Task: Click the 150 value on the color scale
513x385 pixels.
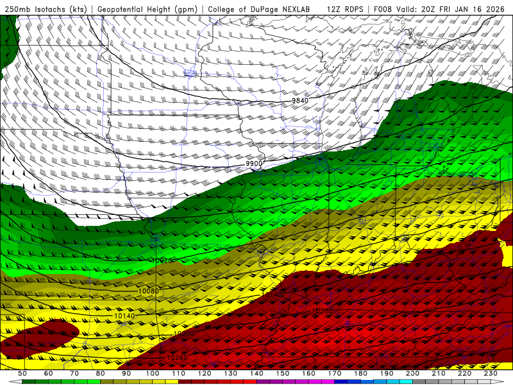Action: (x=283, y=373)
